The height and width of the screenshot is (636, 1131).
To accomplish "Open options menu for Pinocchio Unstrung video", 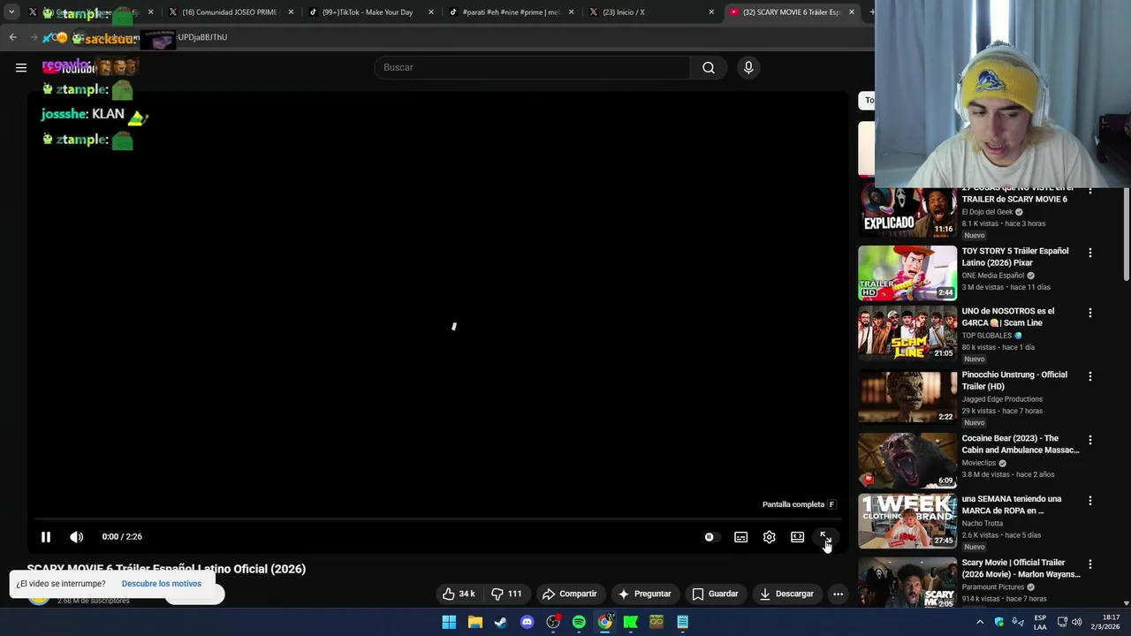I will coord(1089,376).
